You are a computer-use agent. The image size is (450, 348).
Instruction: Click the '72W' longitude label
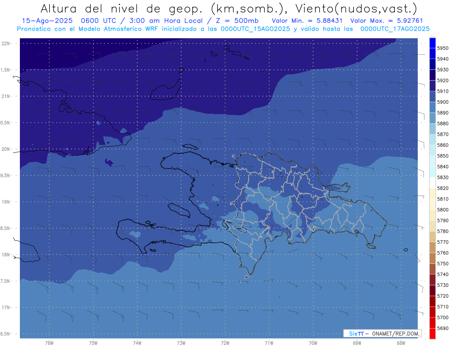point(225,343)
